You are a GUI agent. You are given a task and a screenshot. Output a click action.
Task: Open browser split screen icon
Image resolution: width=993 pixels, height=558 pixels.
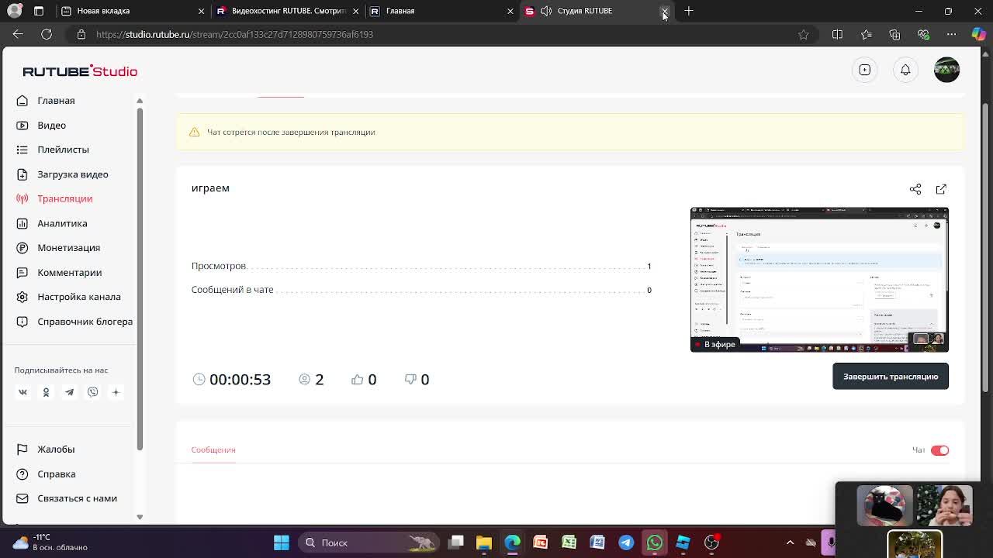(x=837, y=34)
